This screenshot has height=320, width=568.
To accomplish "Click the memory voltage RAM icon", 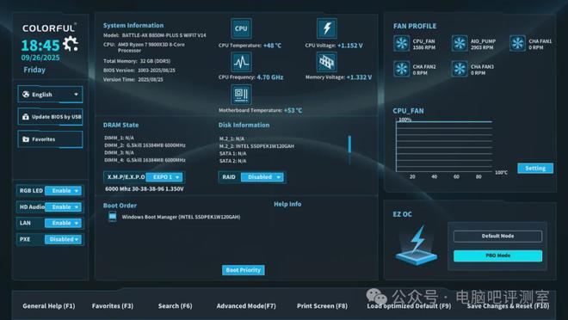I will 327,62.
